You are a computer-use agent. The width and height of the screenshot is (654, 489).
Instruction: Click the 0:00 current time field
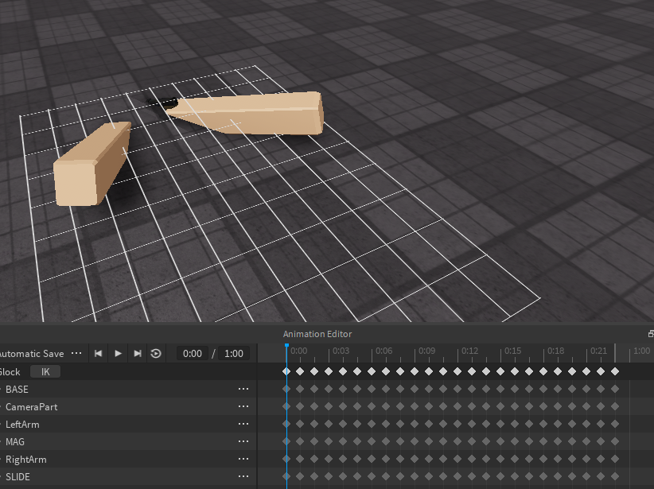(x=191, y=353)
